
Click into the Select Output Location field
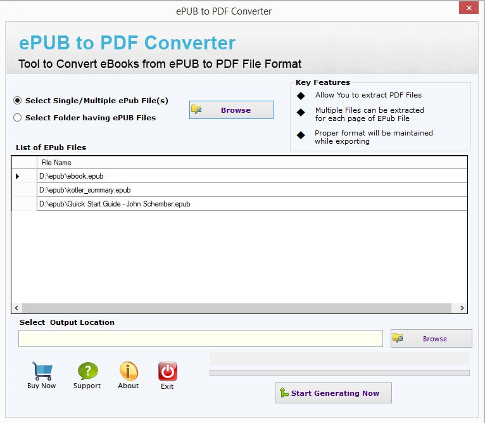coord(201,339)
